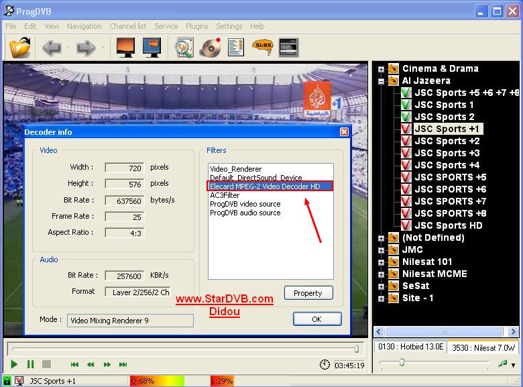Confirm the dialog with OK
Screen dimensions: 523x387
click(x=317, y=319)
